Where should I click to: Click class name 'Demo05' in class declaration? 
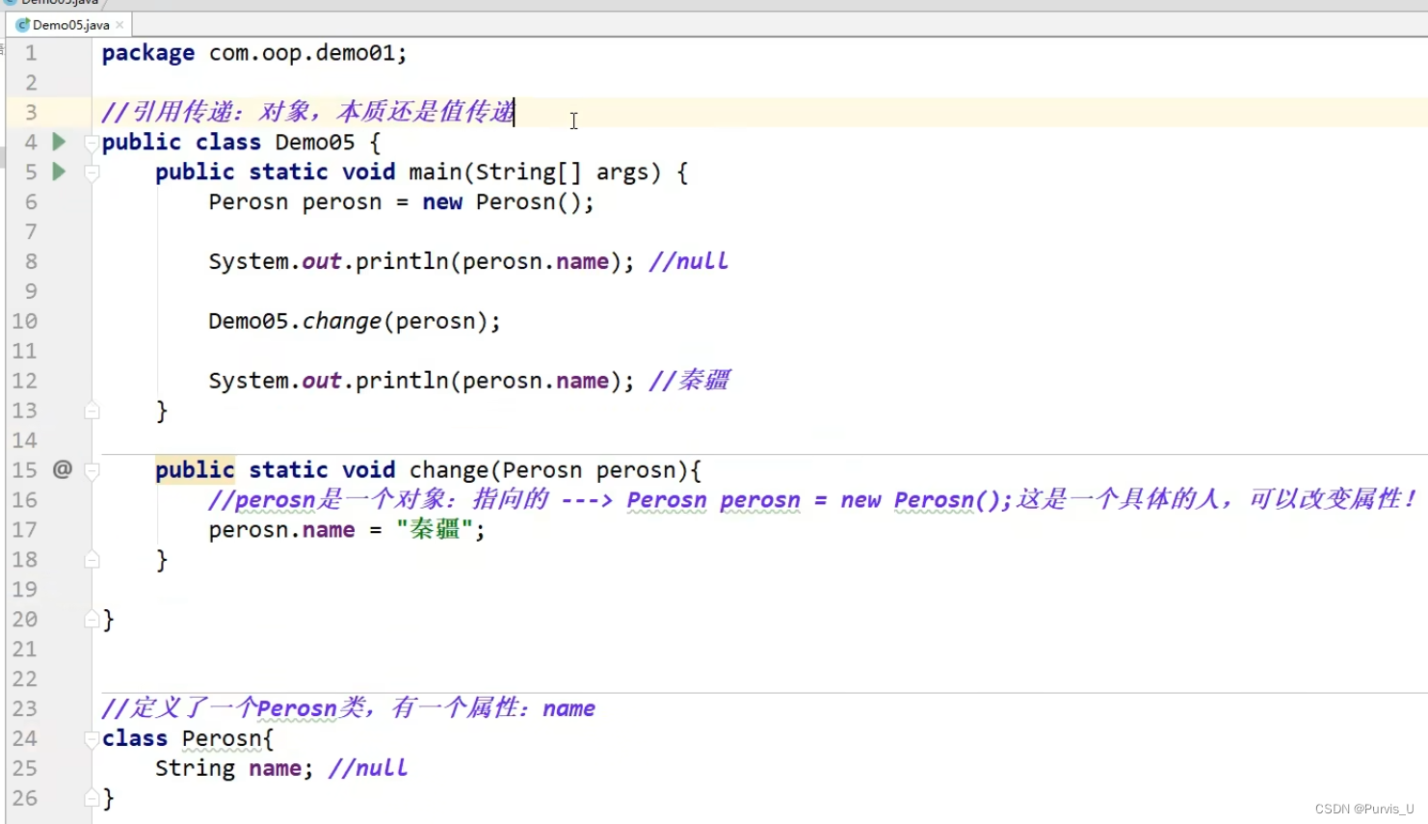coord(315,143)
